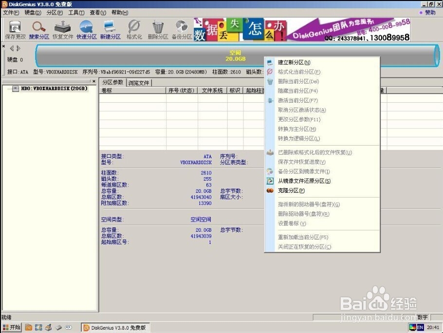
Task: Click the 序号(状态) column header
Action: click(182, 91)
